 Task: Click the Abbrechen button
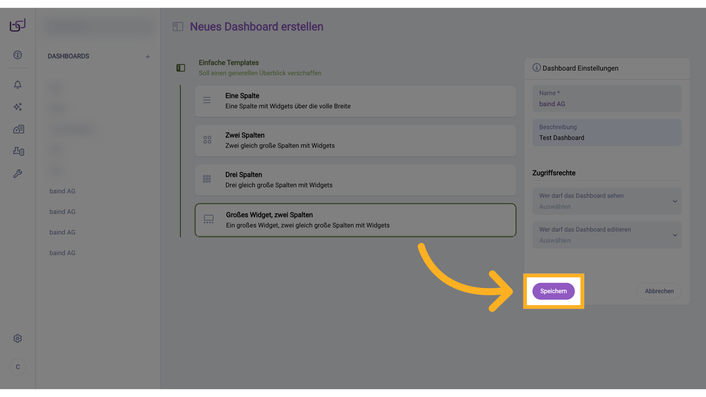click(x=659, y=291)
